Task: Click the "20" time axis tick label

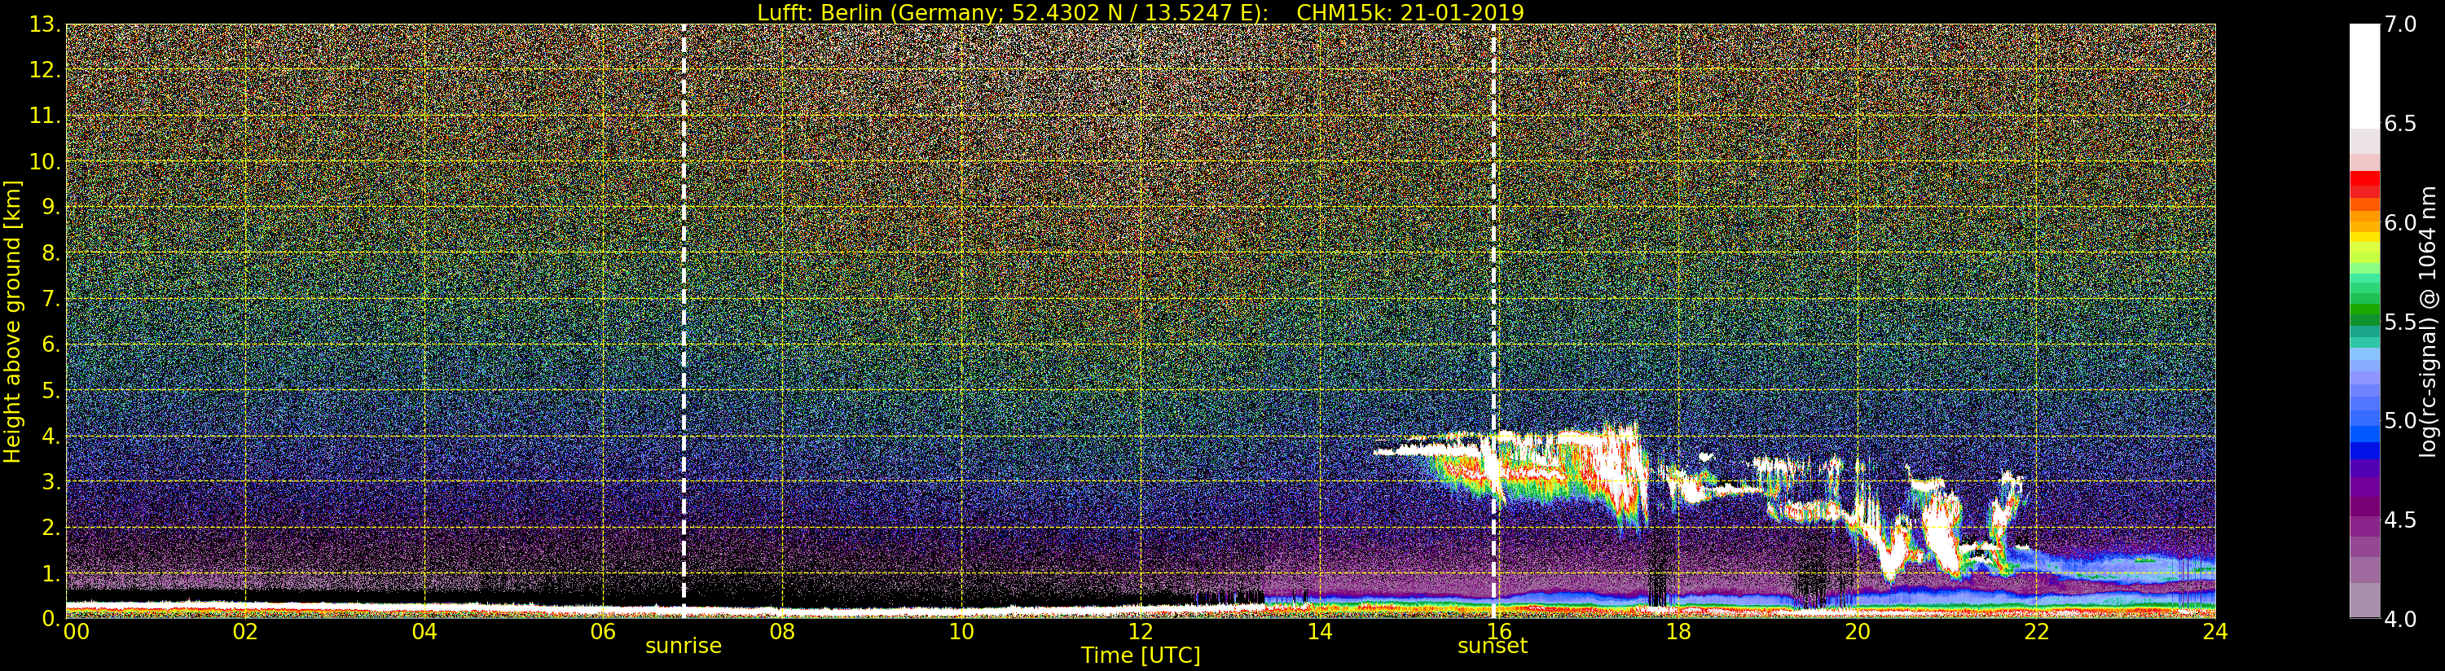Action: point(1858,632)
